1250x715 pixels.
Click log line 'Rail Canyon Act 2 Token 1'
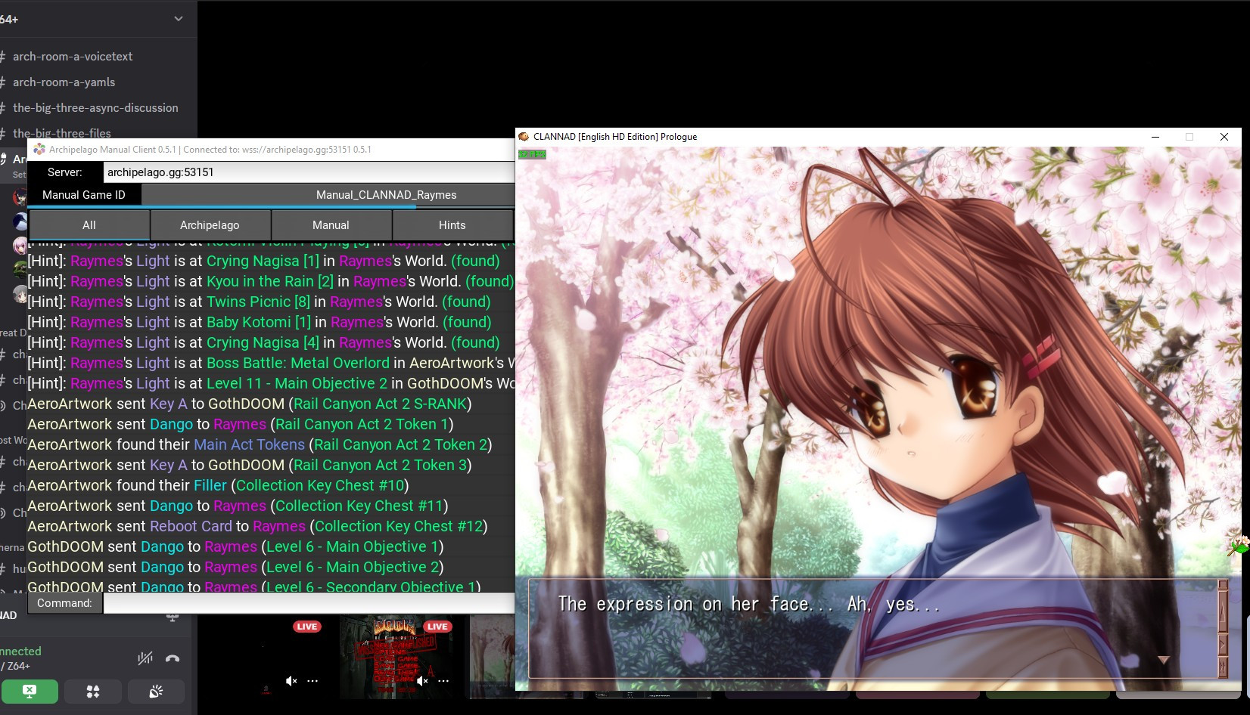tap(241, 424)
